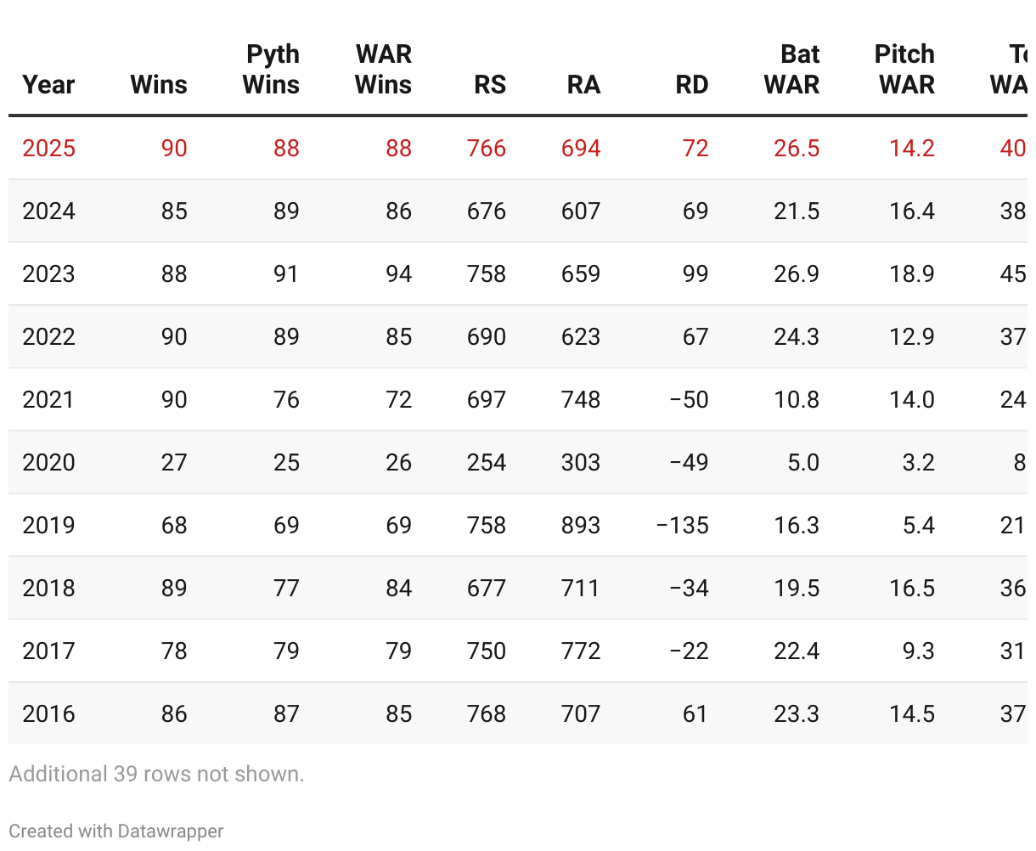Select the WAR Wins column header
The height and width of the screenshot is (851, 1036).
[383, 70]
